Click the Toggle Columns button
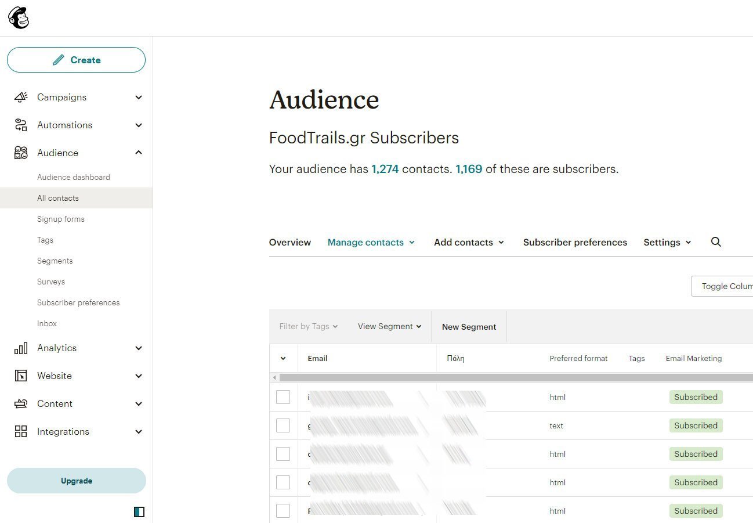The image size is (753, 523). (x=722, y=286)
